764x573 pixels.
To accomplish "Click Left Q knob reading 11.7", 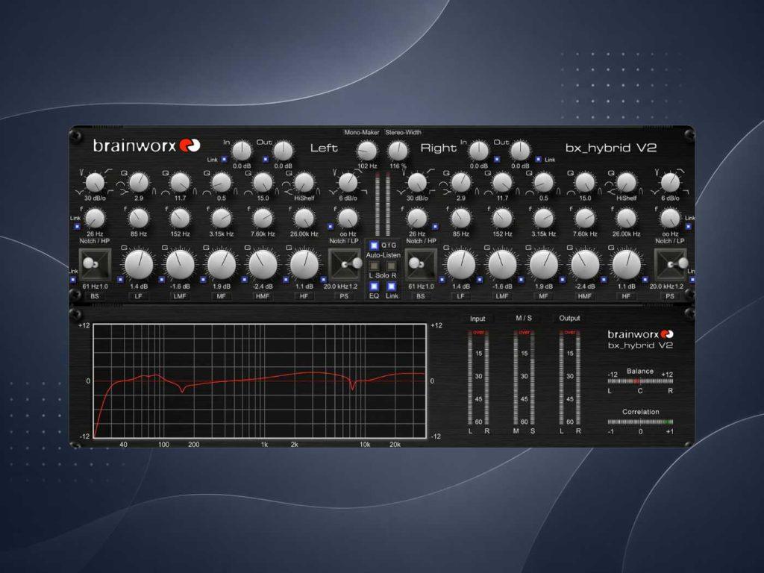I will click(x=181, y=183).
